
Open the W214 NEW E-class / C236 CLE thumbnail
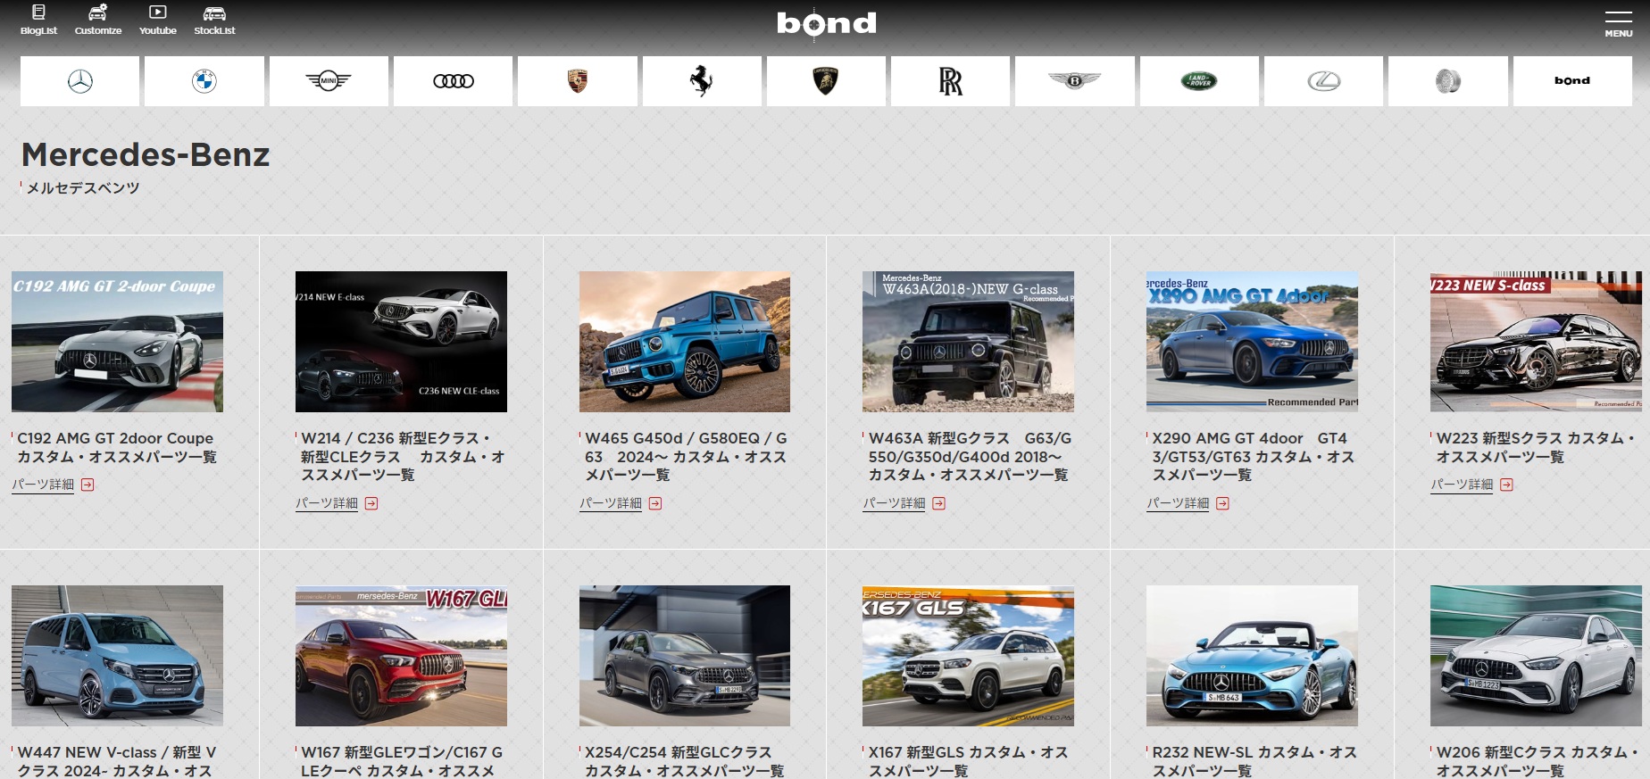click(x=401, y=342)
